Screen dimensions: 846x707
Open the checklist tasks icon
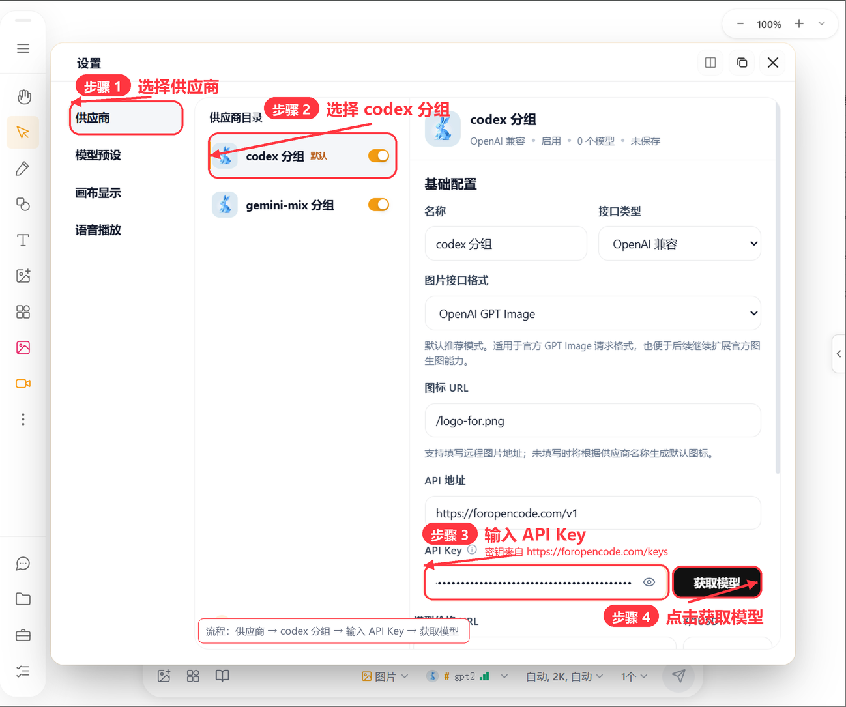click(x=23, y=671)
